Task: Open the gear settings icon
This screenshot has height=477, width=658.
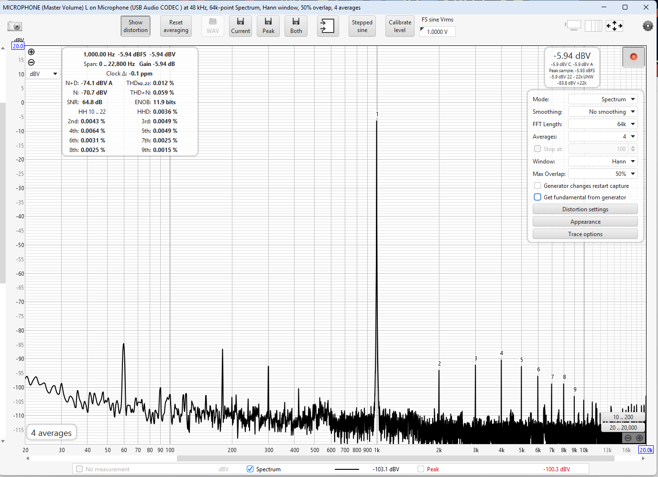Action: pos(647,26)
